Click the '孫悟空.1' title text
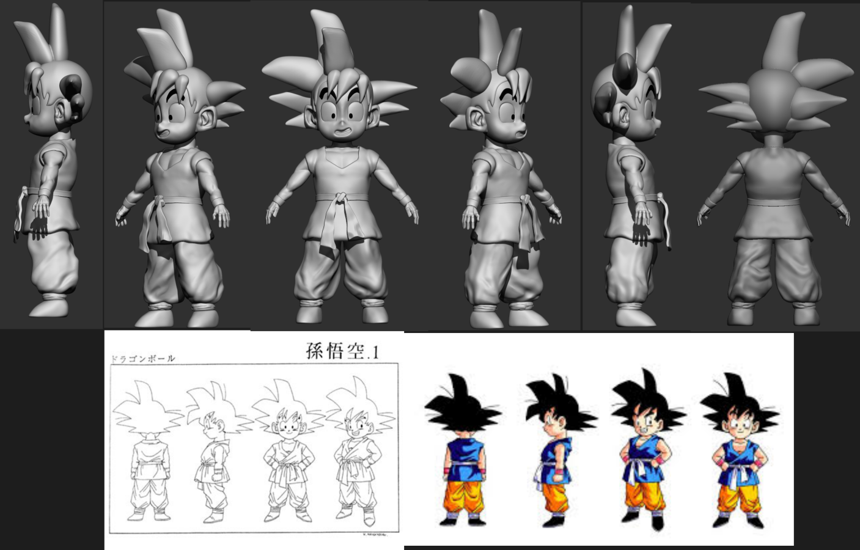 pyautogui.click(x=343, y=351)
